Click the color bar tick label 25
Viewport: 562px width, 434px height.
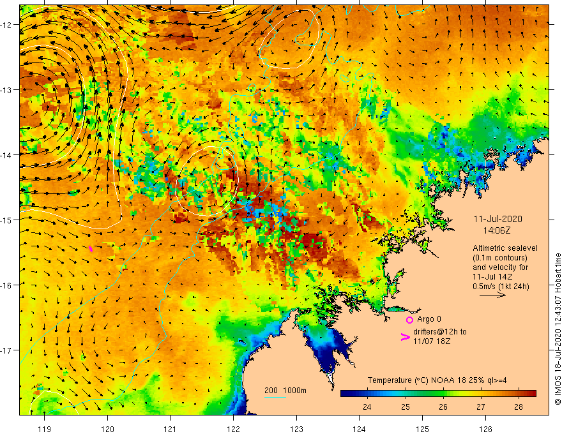tap(406, 407)
